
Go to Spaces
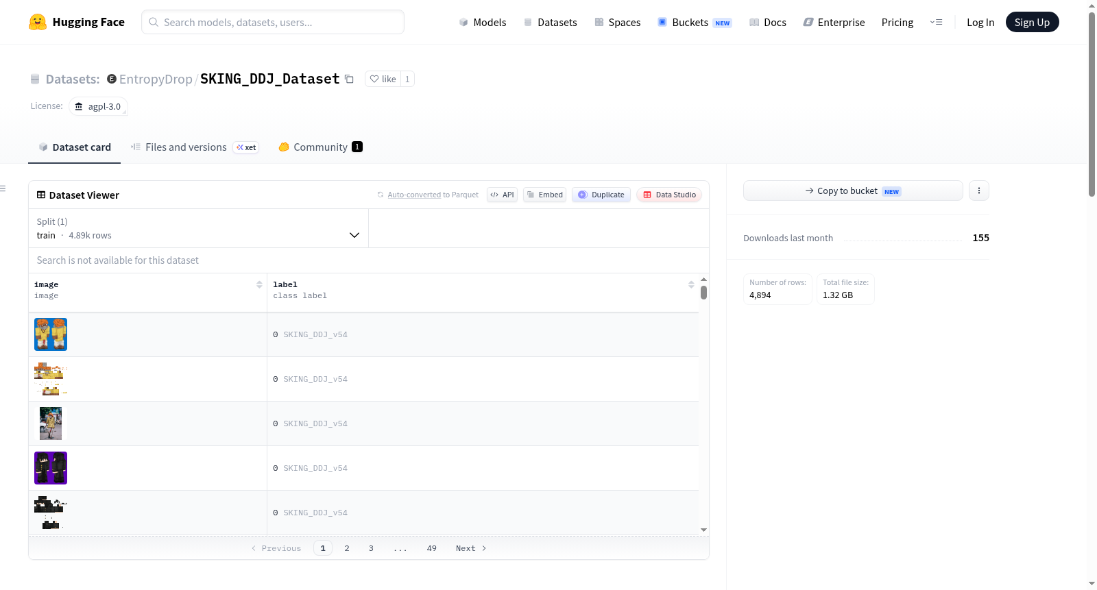coord(618,22)
